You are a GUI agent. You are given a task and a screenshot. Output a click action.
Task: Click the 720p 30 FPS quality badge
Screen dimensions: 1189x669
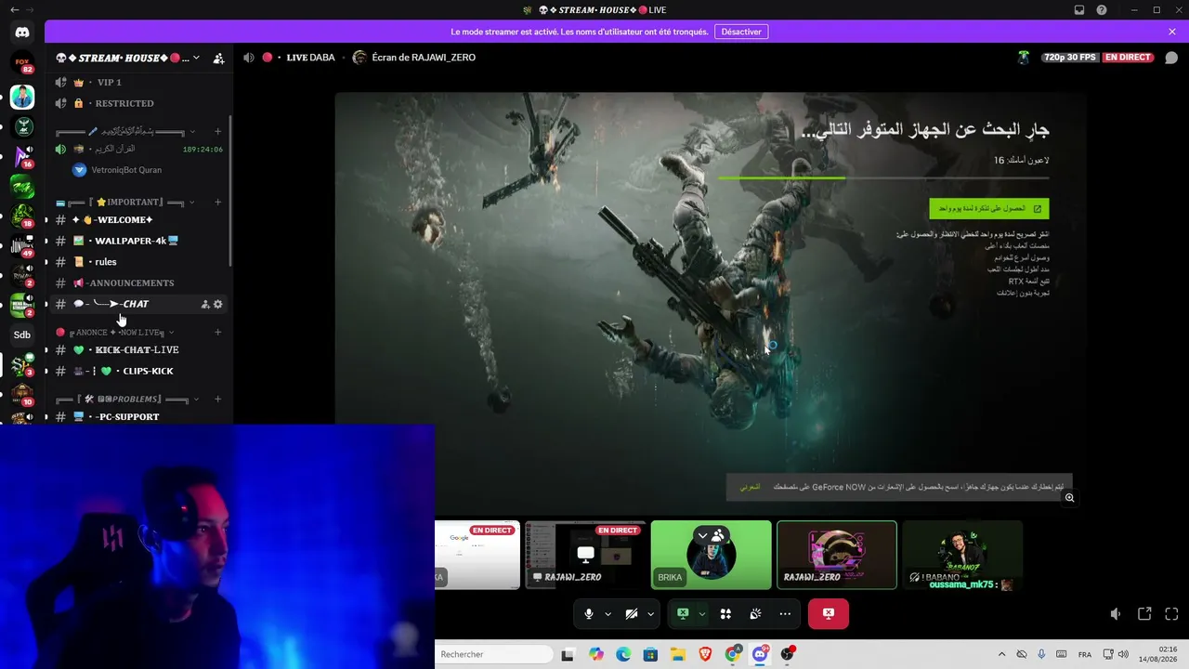tap(1069, 58)
